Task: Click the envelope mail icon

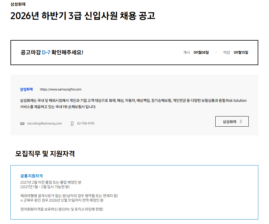Action: click(x=22, y=124)
